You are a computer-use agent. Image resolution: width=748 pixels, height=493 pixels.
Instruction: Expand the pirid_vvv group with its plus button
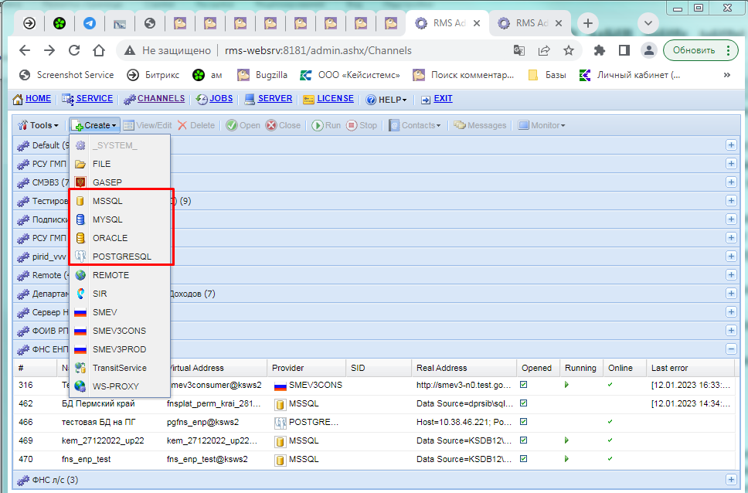[731, 257]
